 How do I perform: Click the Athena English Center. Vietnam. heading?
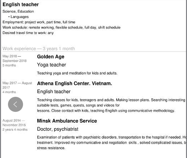click(x=75, y=83)
